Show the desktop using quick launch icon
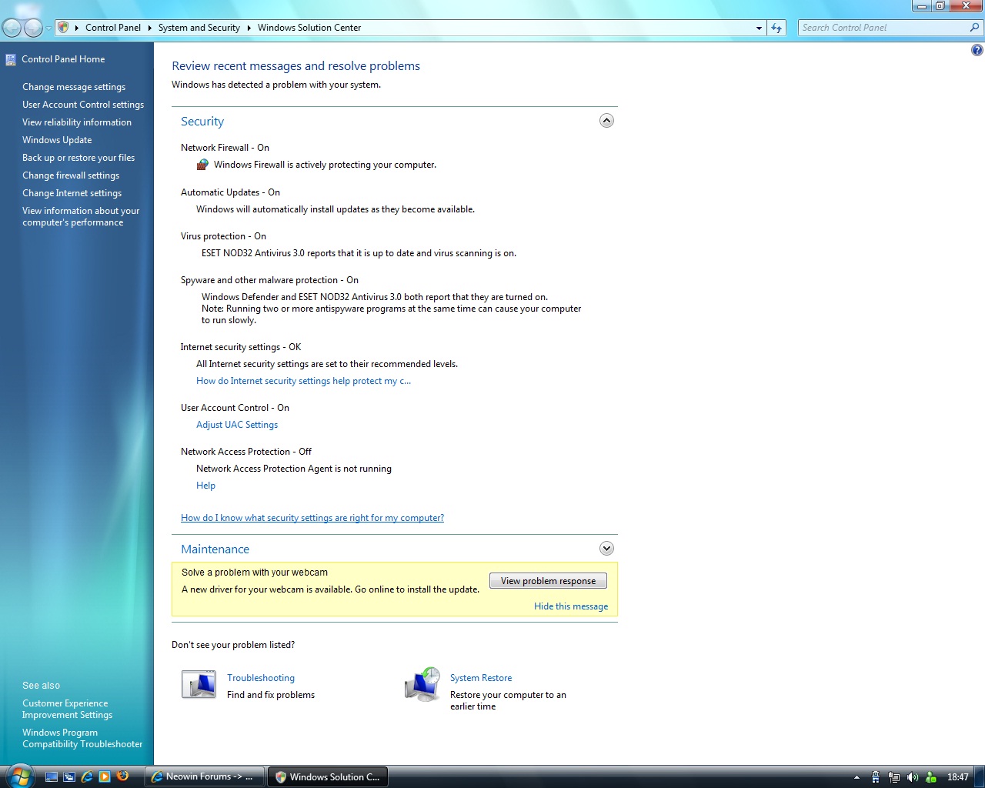985x788 pixels. [51, 776]
